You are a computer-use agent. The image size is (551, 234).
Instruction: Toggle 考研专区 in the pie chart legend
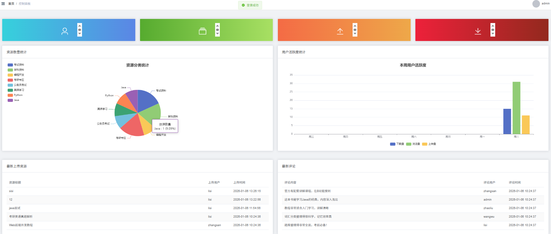click(x=16, y=80)
